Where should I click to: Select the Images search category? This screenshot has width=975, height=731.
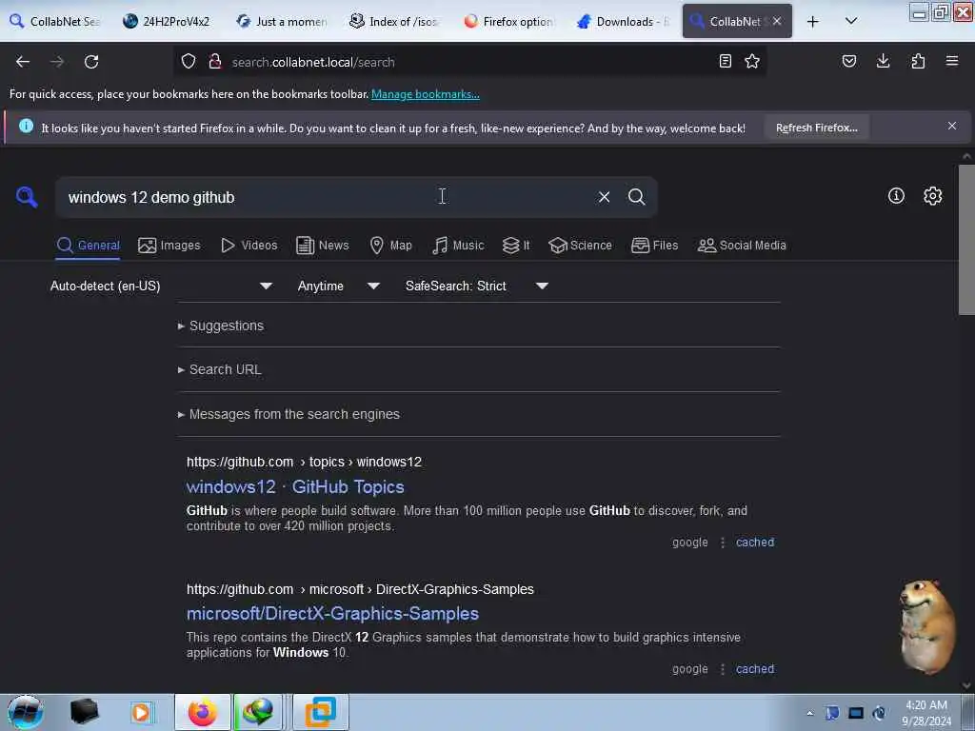pyautogui.click(x=169, y=246)
